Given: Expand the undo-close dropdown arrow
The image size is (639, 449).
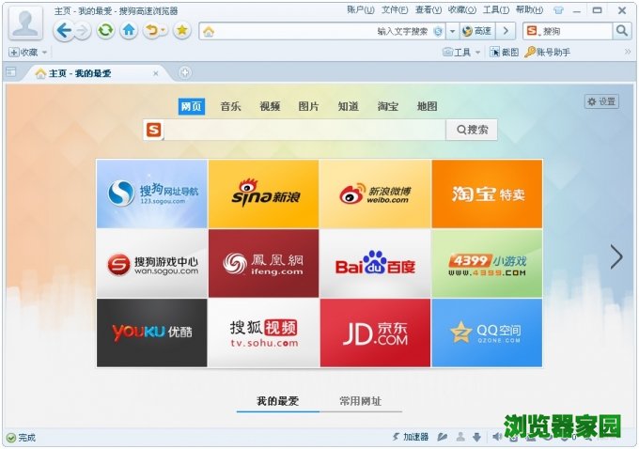Looking at the screenshot, I should click(x=164, y=31).
